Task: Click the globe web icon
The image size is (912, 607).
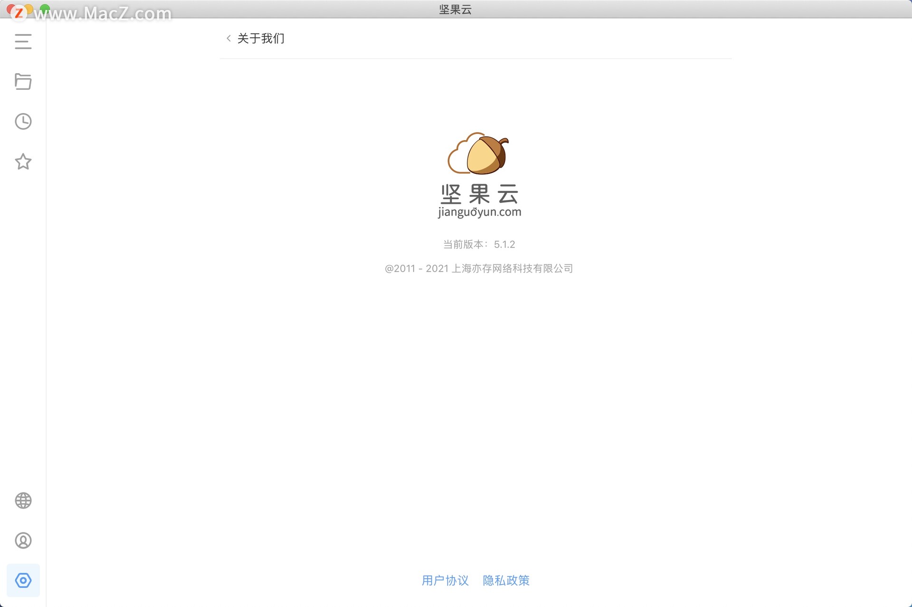Action: point(23,501)
